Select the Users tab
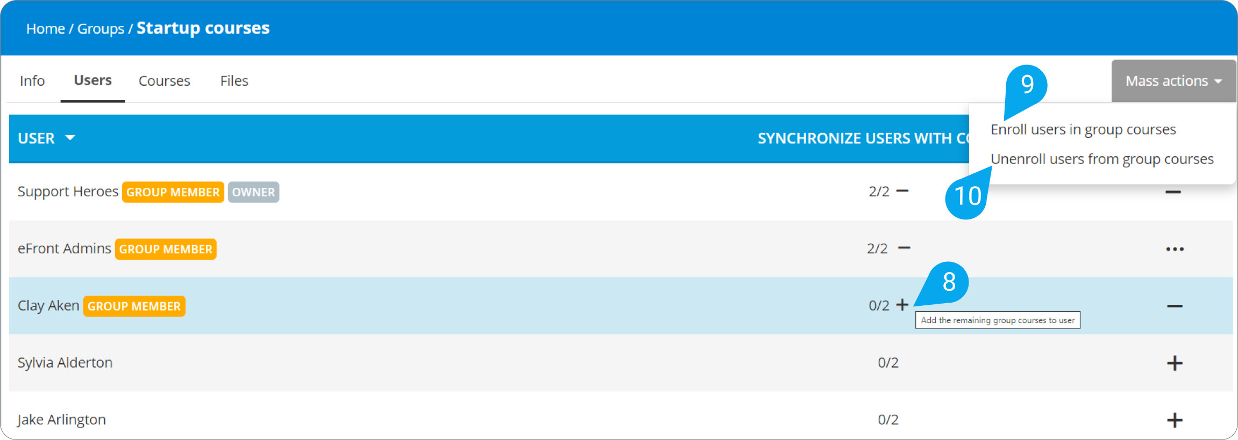1238x440 pixels. (93, 80)
